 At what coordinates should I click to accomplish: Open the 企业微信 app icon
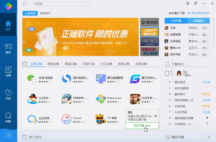[x=32, y=119]
